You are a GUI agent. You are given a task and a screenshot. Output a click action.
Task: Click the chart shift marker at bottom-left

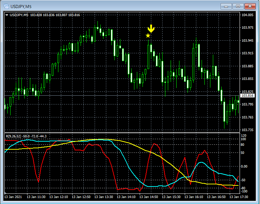tap(6, 193)
